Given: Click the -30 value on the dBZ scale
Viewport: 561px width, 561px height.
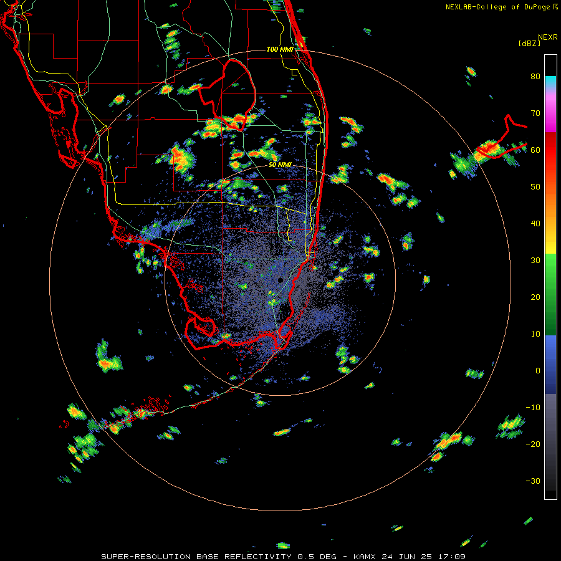Looking at the screenshot, I should point(533,481).
